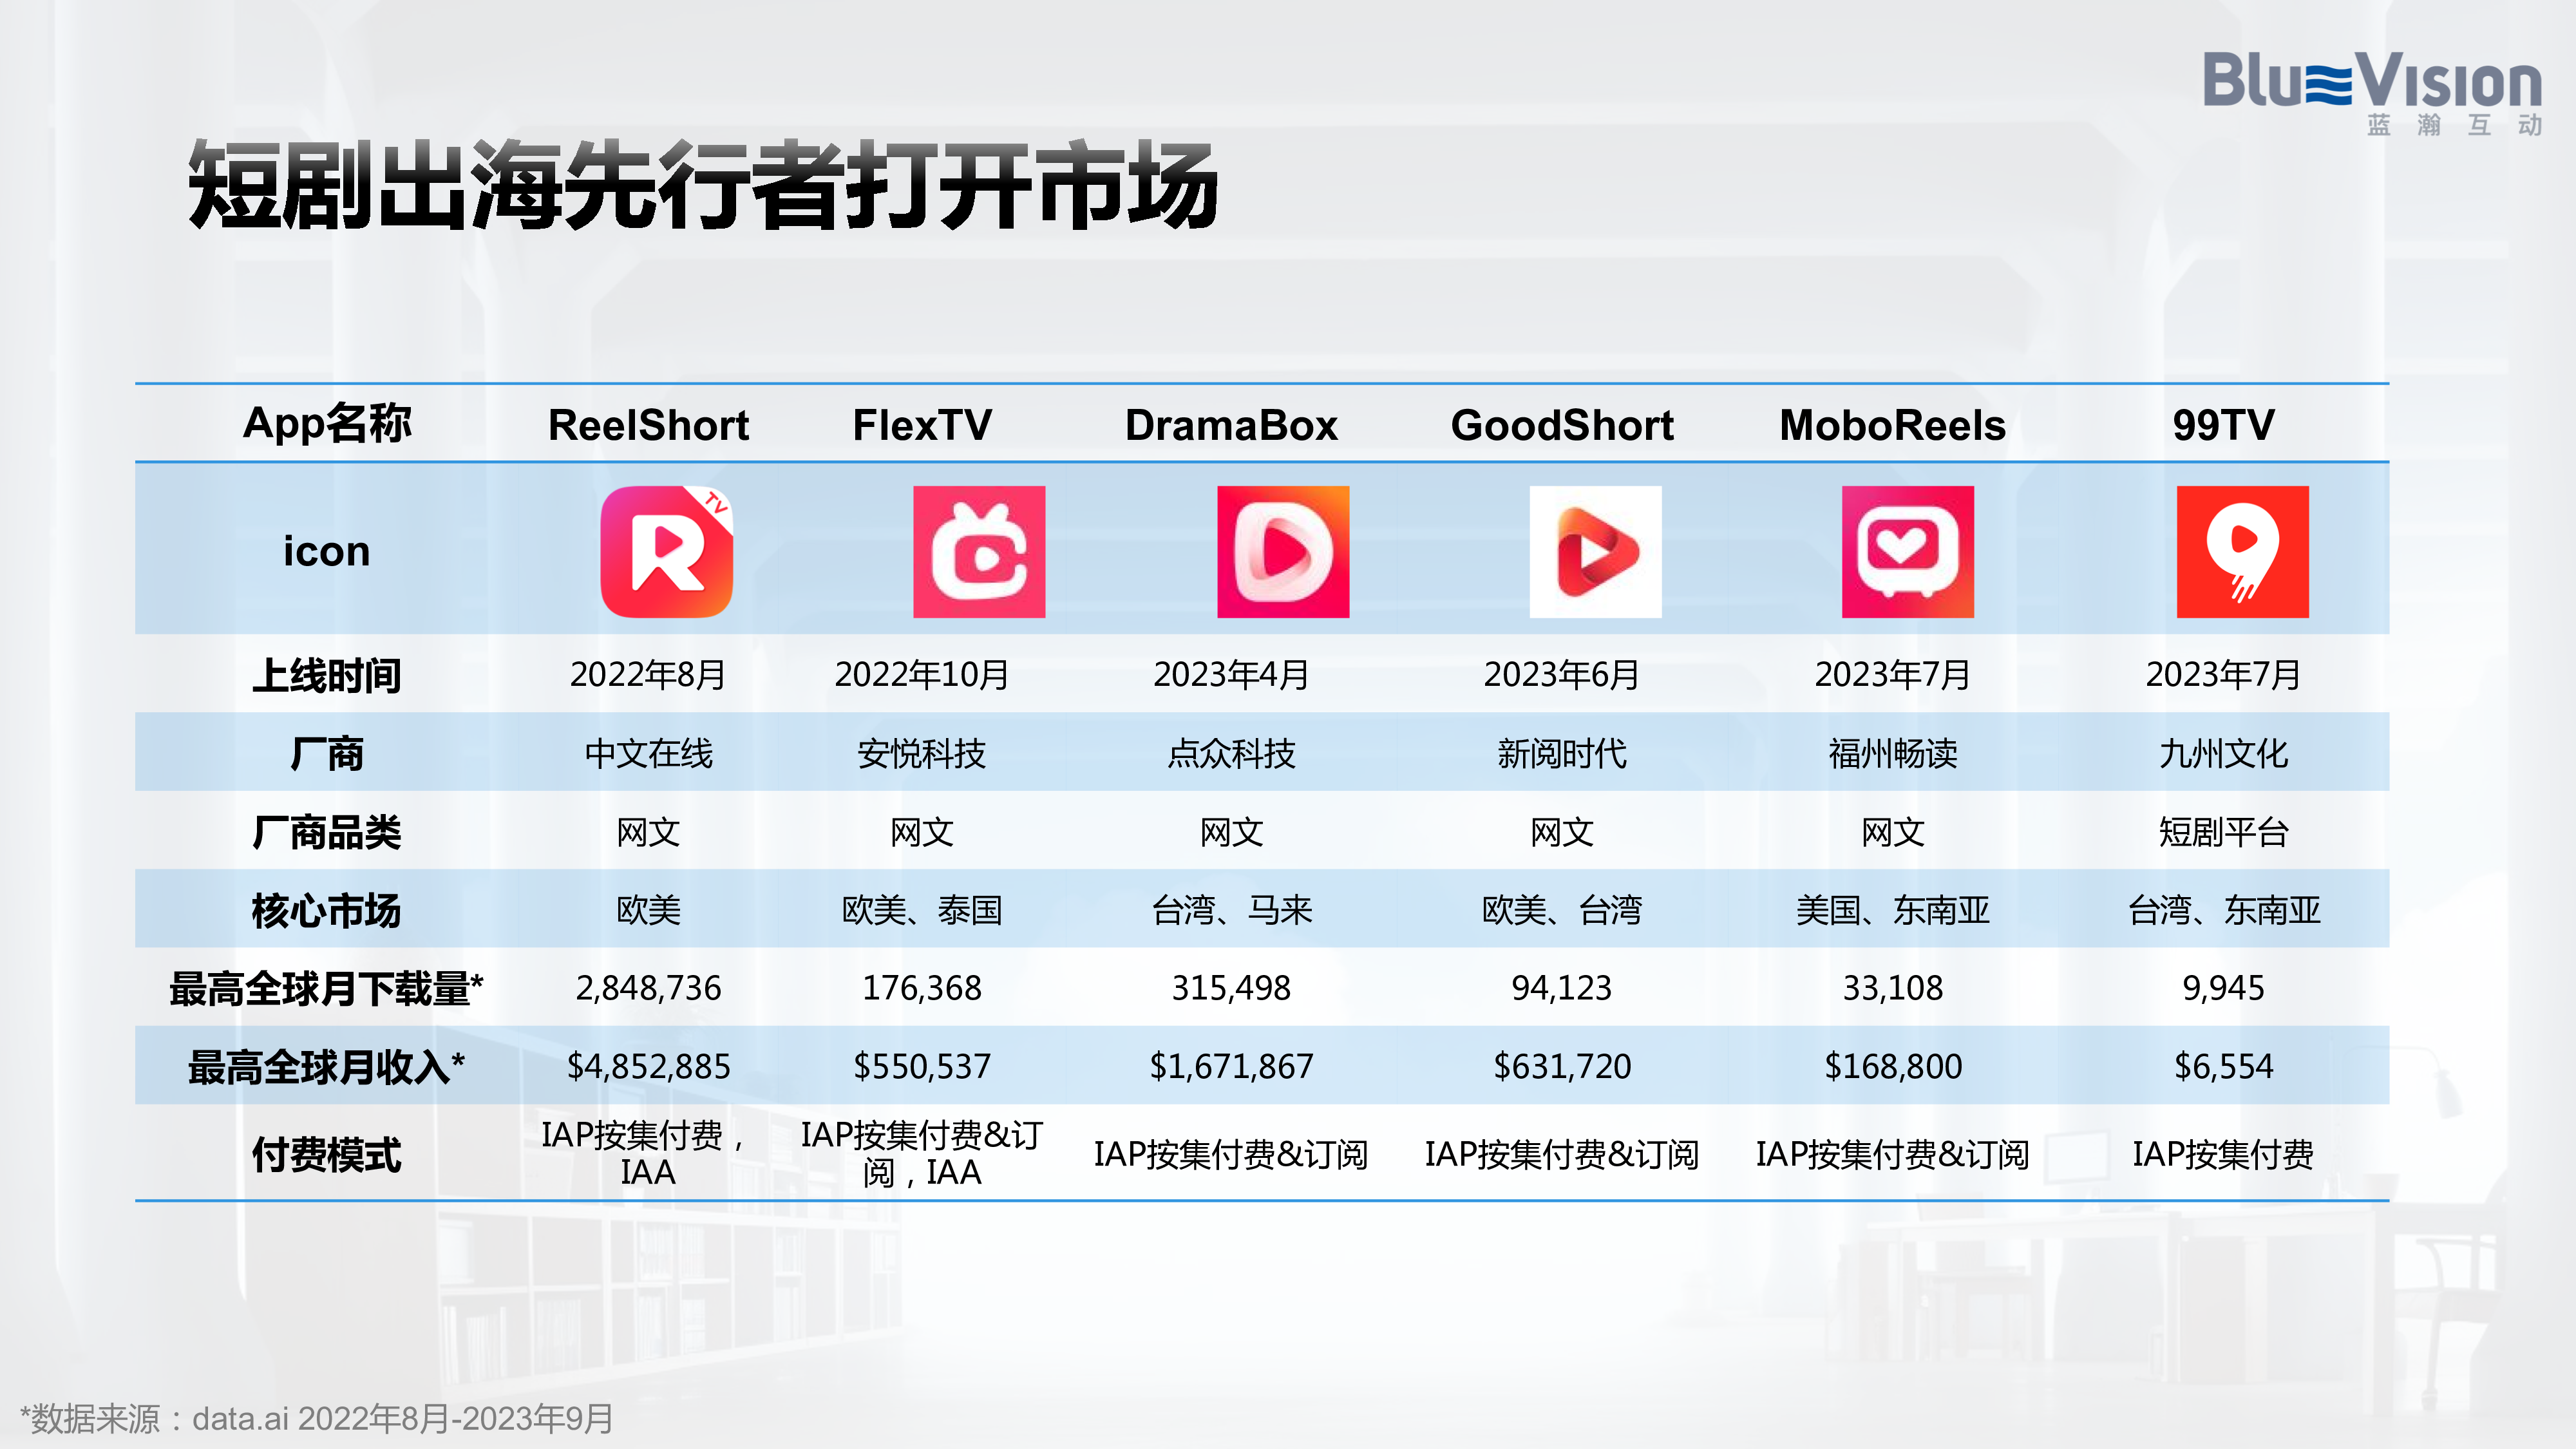The image size is (2576, 1449).
Task: Click the revenue figure $550,537
Action: 922,1066
